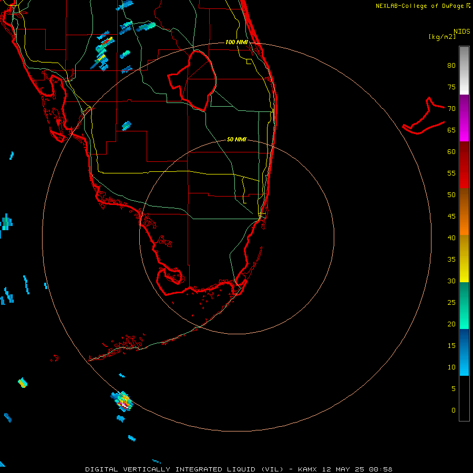Click the legend value 65
Screen dimensions: 473x473
coord(451,130)
